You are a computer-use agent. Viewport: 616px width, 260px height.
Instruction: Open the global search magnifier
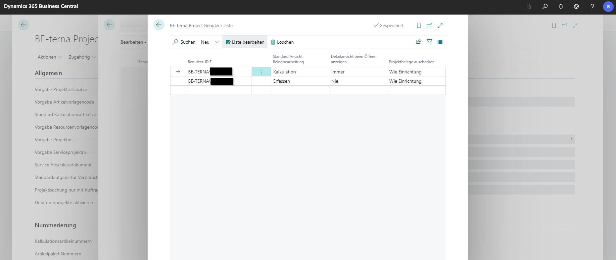pos(545,7)
